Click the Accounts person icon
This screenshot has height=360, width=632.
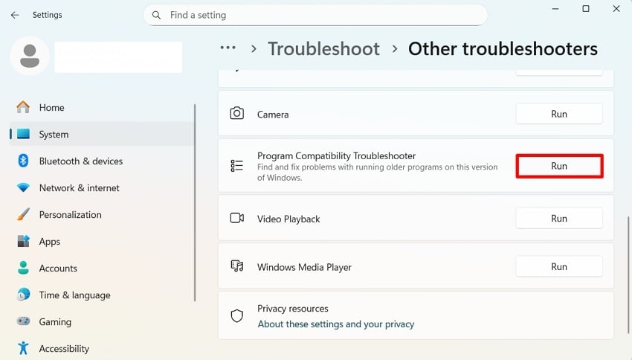[23, 268]
